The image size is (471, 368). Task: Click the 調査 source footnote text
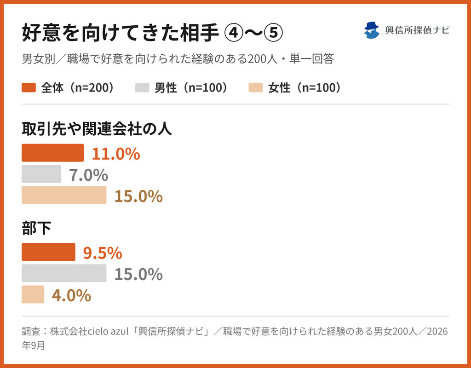click(235, 338)
